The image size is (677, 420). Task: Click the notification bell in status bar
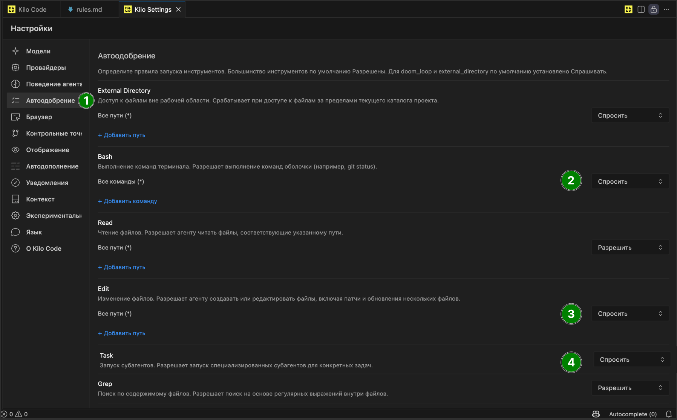[668, 414]
